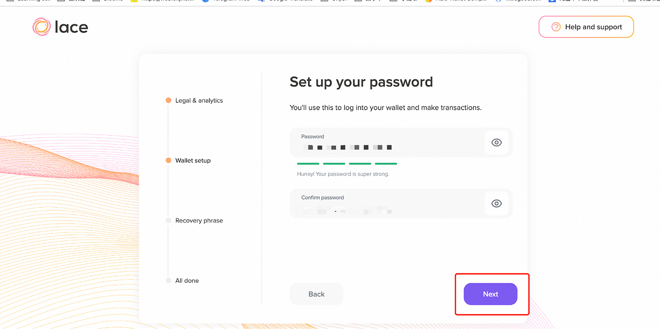Select the Recovery phrase step label
Viewport: 660px width, 329px height.
pos(199,220)
